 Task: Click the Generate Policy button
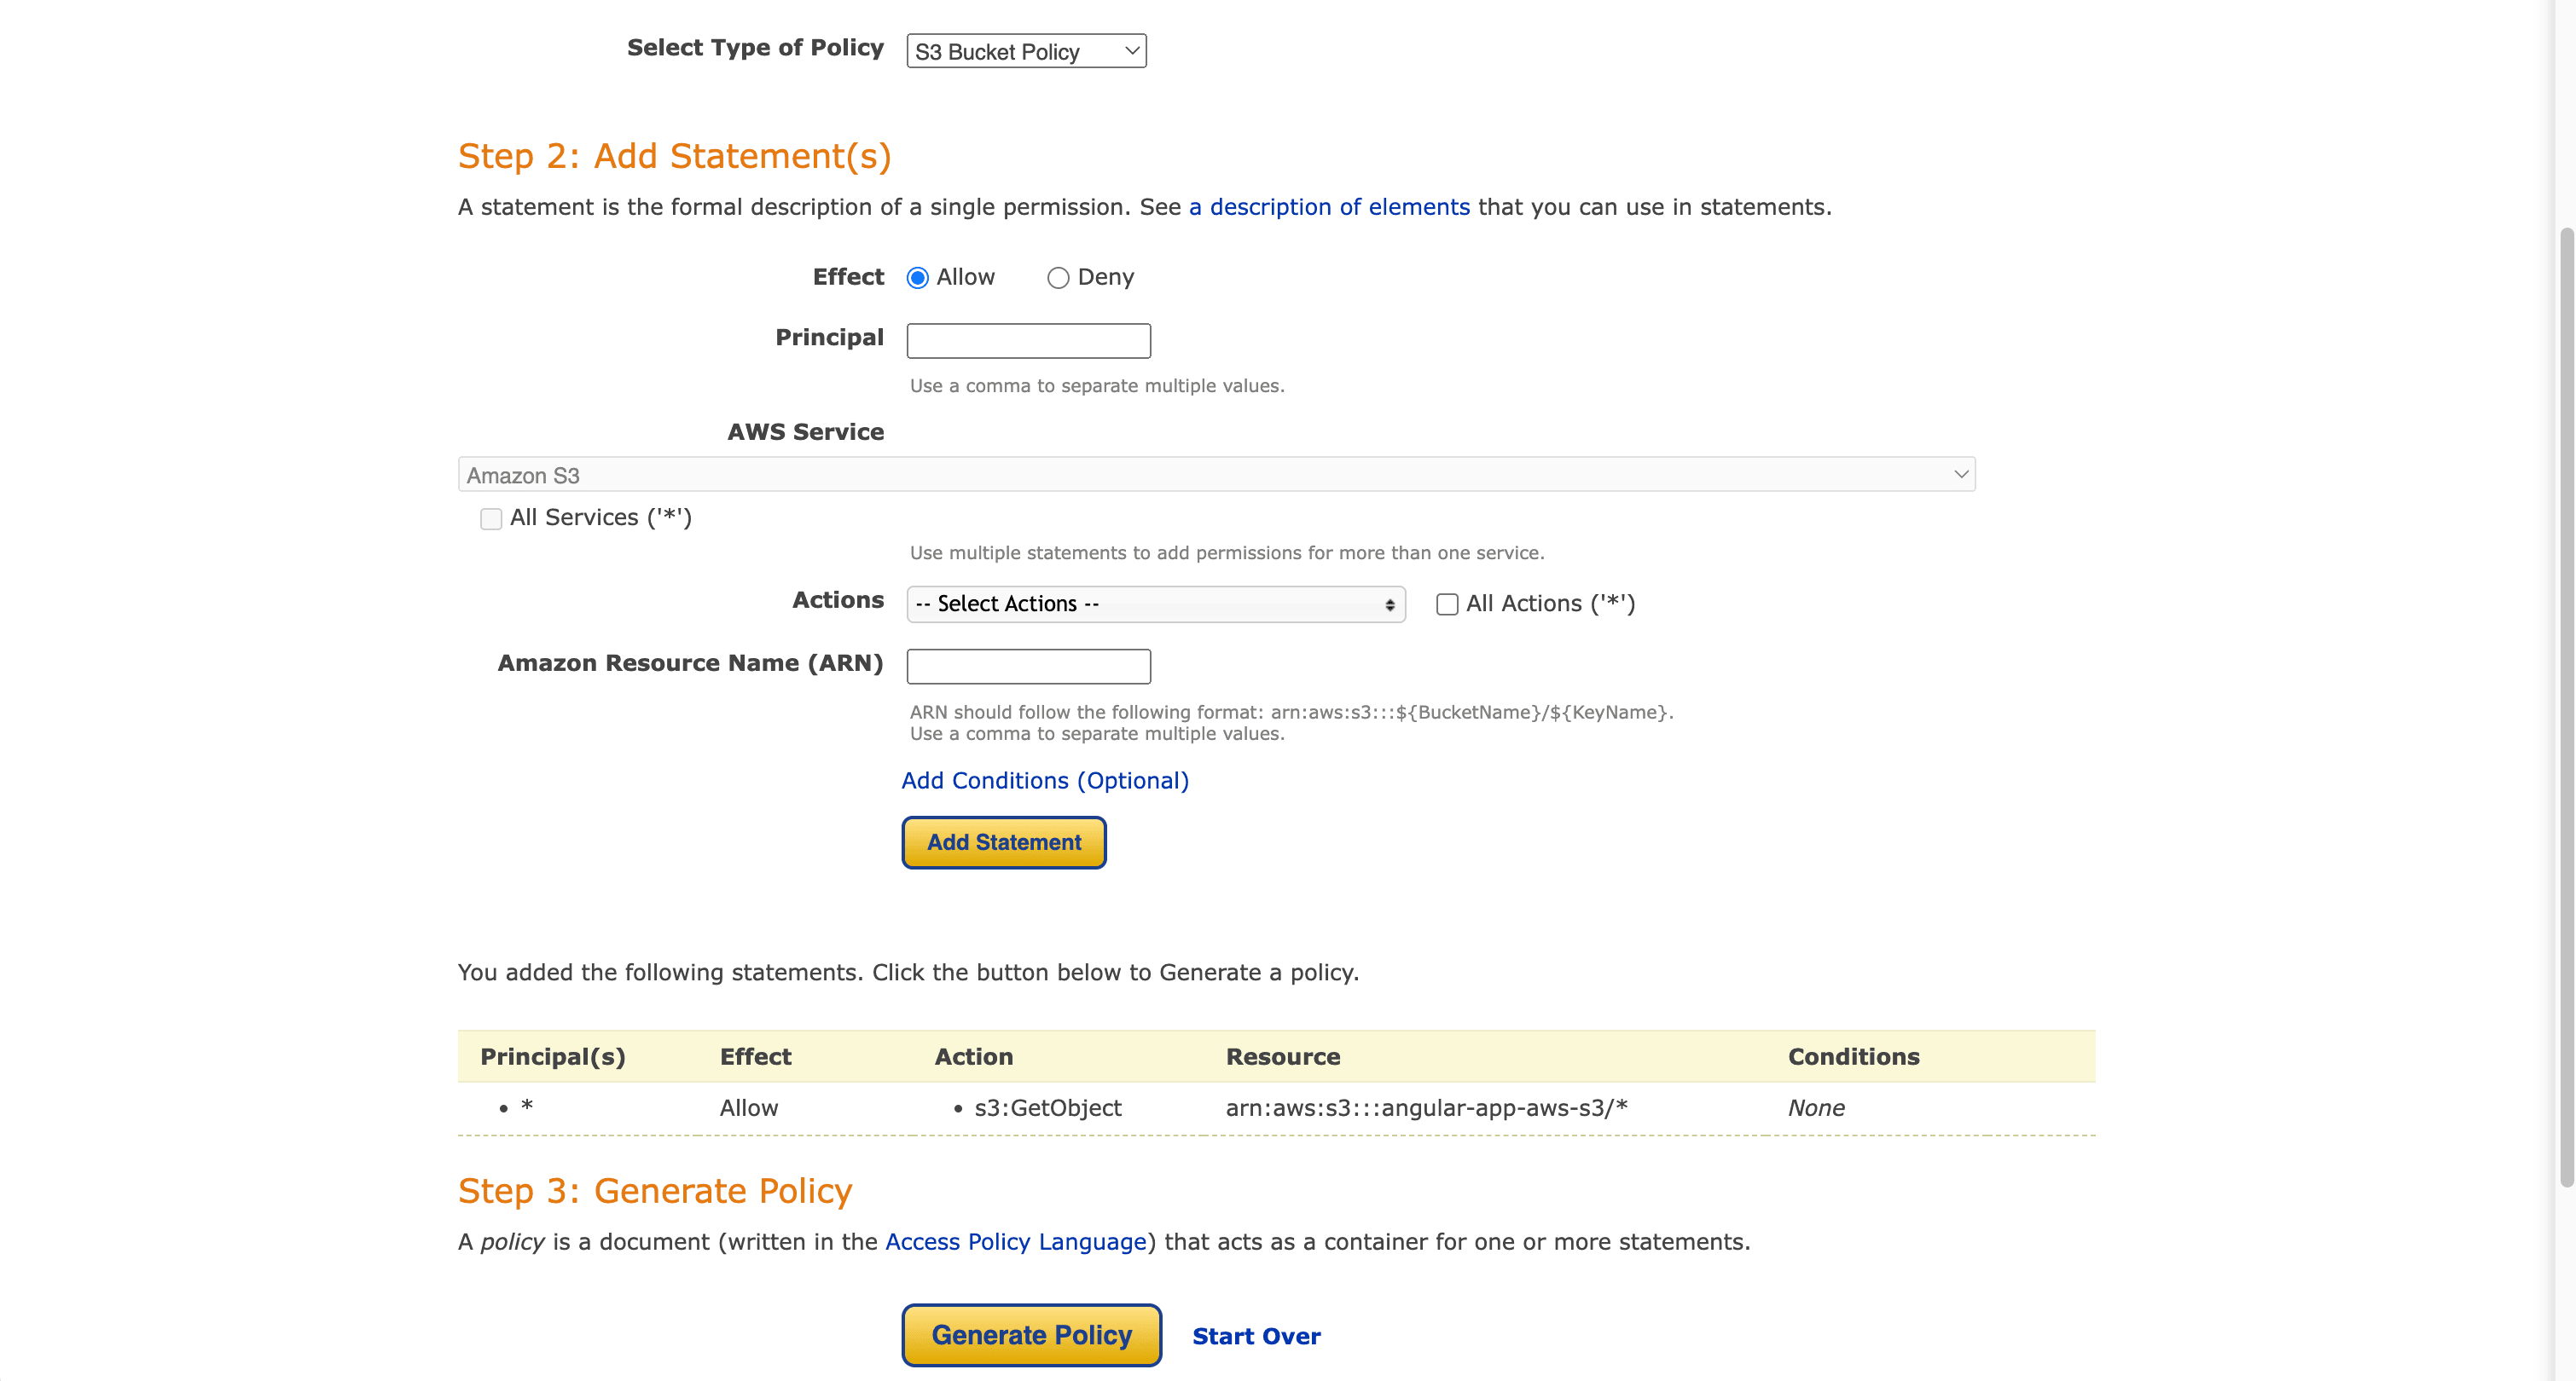point(1031,1335)
